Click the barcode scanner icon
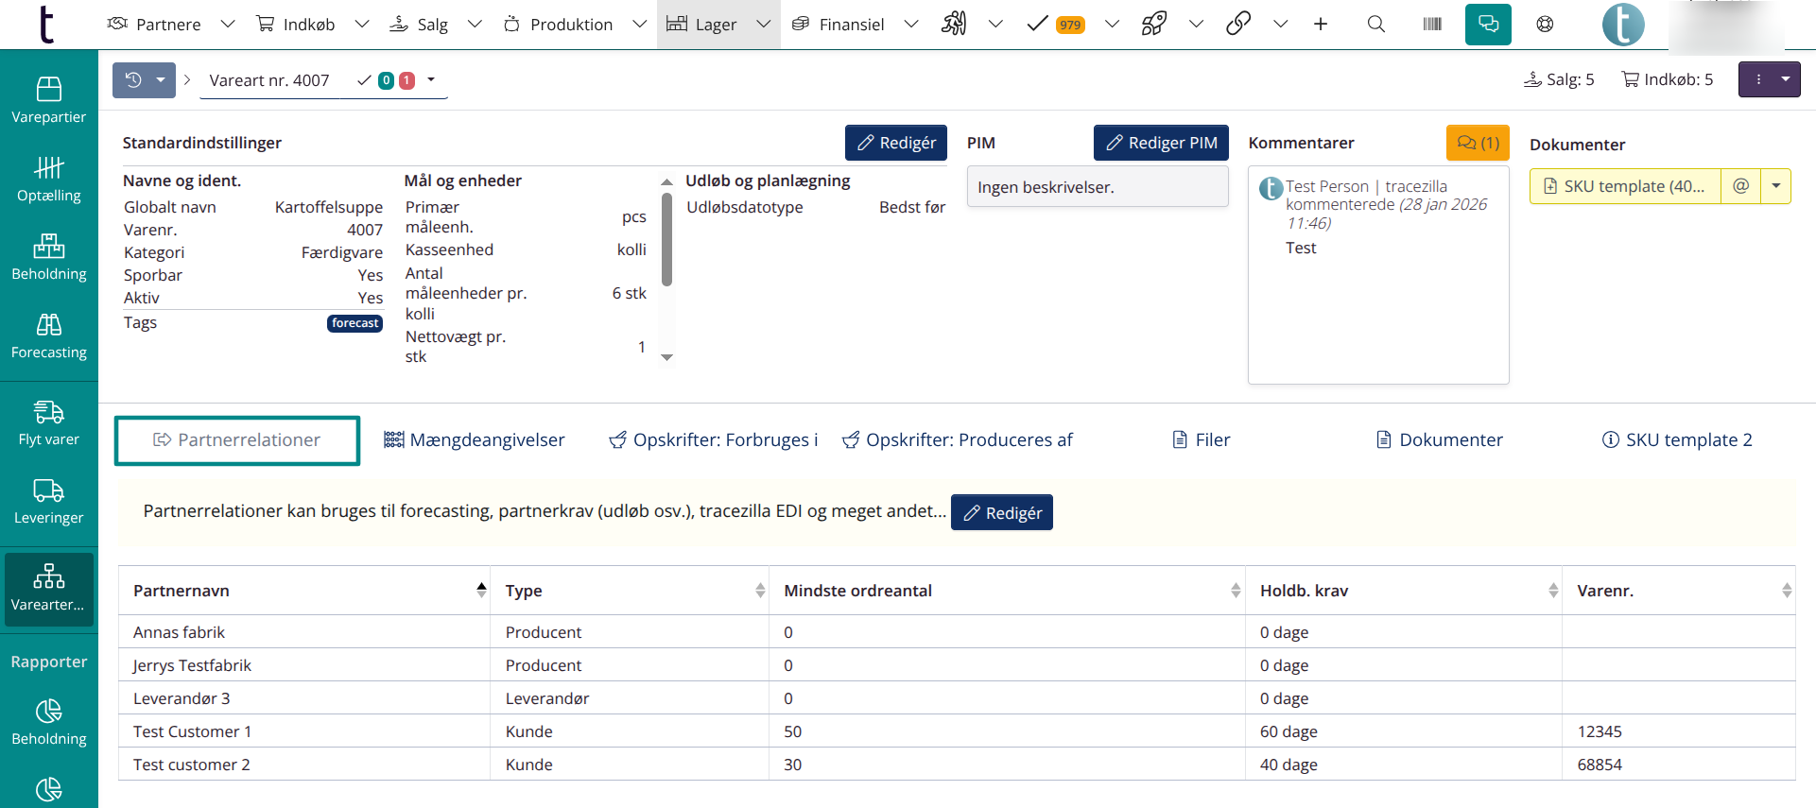1816x808 pixels. tap(1432, 25)
